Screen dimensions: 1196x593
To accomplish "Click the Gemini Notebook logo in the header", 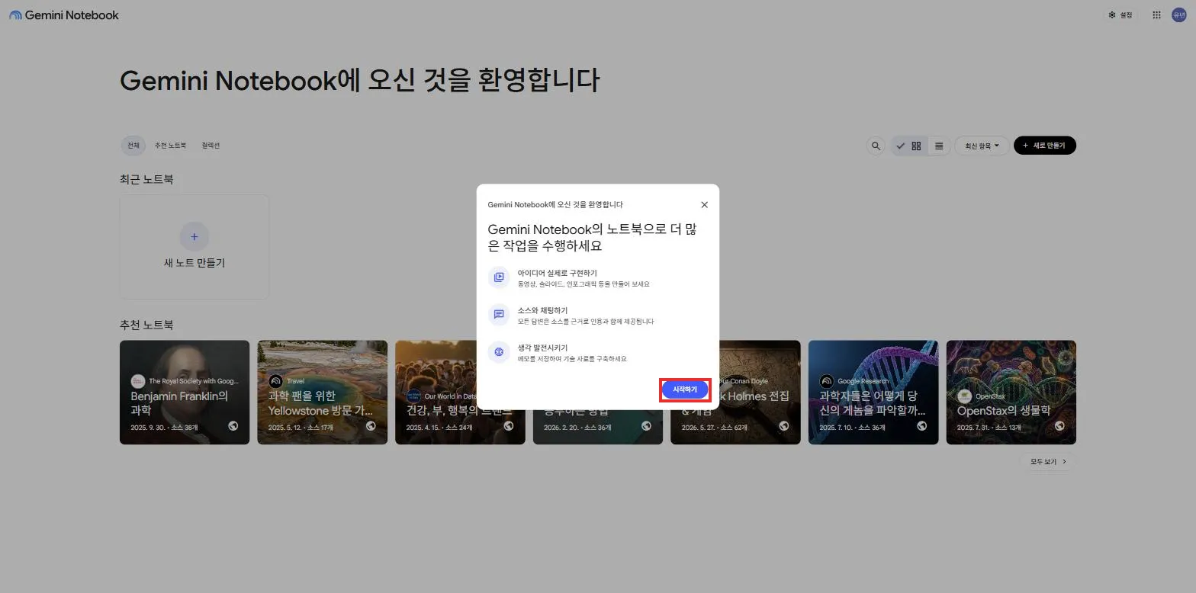I will coord(64,15).
